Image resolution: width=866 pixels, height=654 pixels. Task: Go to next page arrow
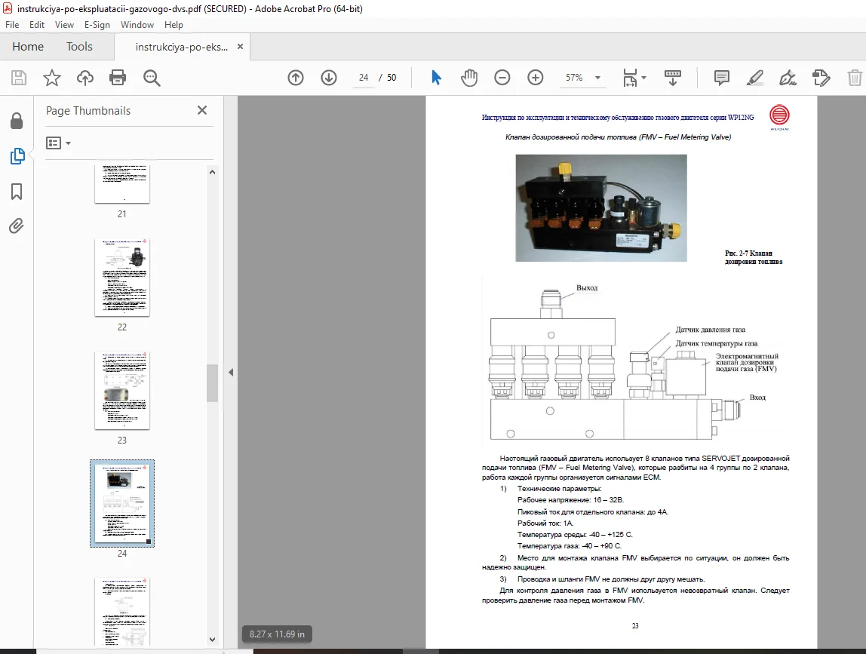coord(329,78)
